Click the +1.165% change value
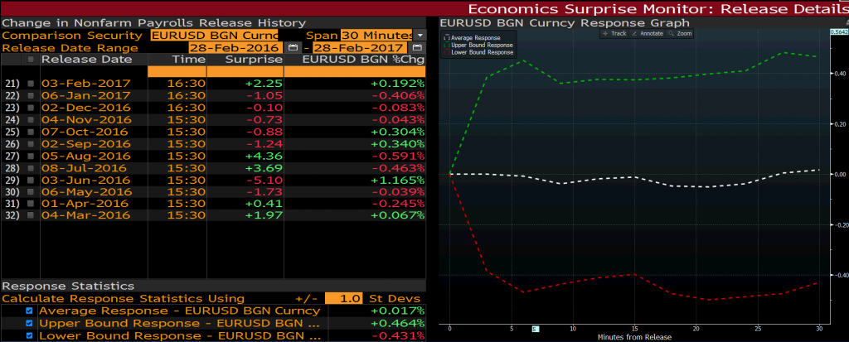 coord(397,179)
